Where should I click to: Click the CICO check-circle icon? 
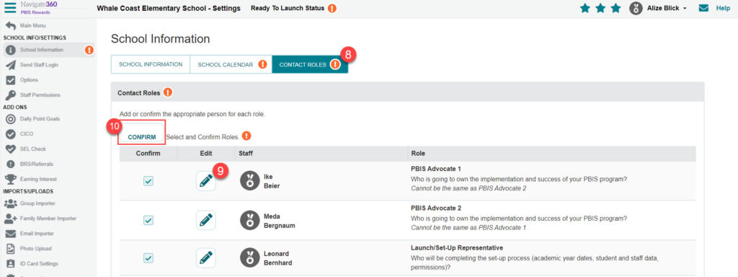10,134
